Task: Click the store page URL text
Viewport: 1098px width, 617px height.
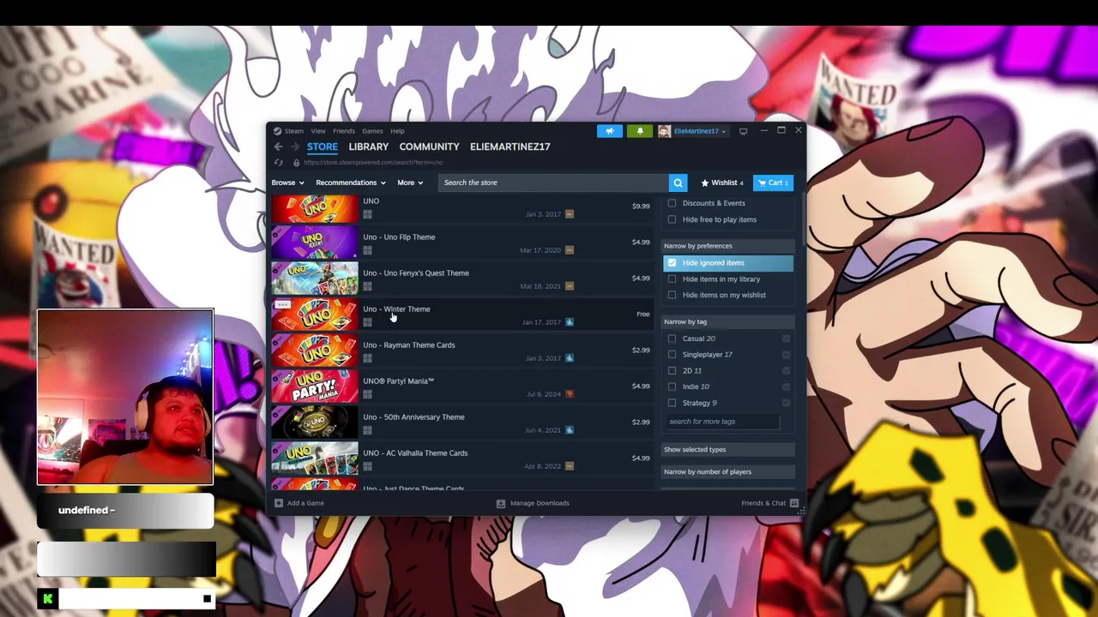Action: pos(373,163)
